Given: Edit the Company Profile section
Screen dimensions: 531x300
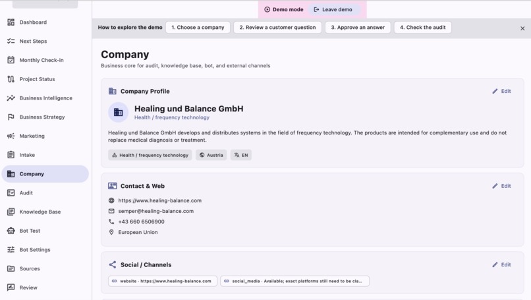Looking at the screenshot, I should tap(501, 91).
